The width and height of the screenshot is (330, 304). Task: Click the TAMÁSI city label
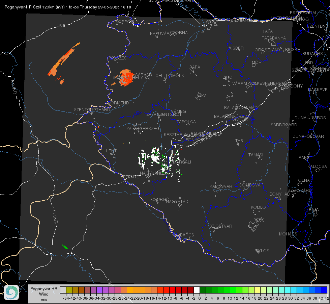pos(256,155)
